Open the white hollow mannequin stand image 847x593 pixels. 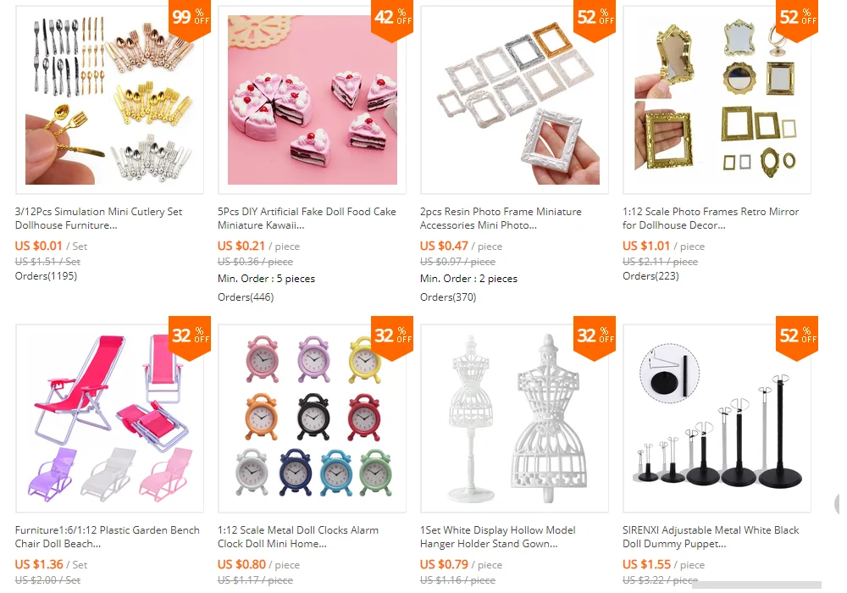click(x=514, y=418)
